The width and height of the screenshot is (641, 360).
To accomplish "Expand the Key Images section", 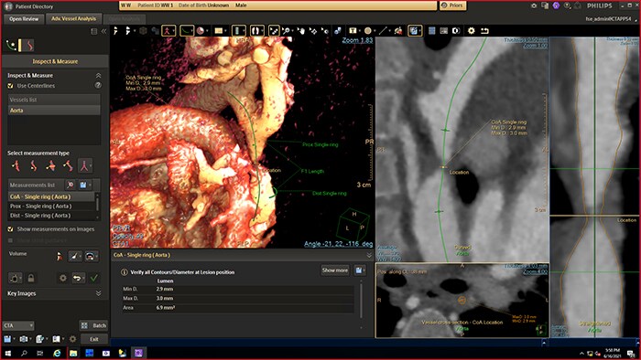I will click(x=99, y=293).
